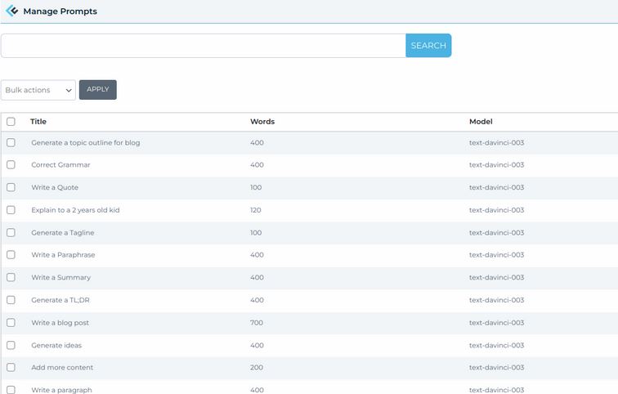Click the logo icon beside Manage Prompts

pos(11,11)
